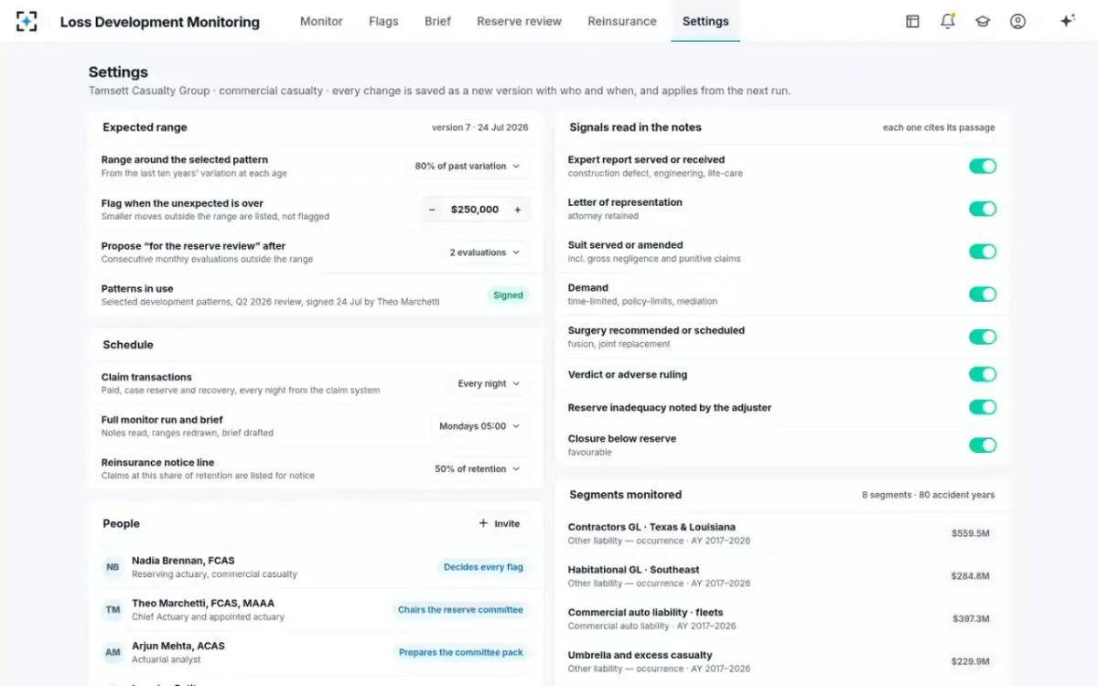The image size is (1098, 686).
Task: Click version 7 · 24 Jul 2026 label
Action: pos(480,128)
